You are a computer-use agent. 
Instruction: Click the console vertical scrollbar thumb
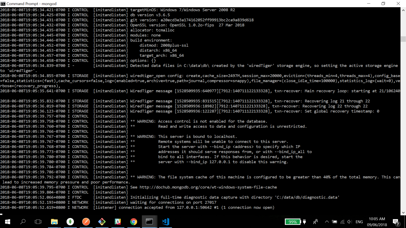point(403,39)
